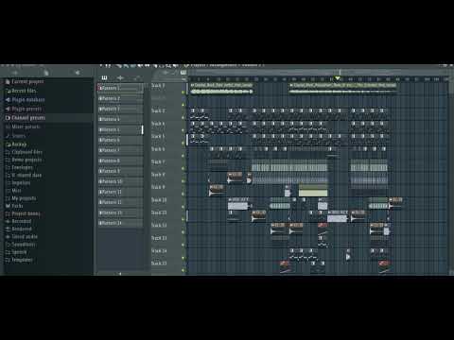Select the second long audio clip on Track 1

tap(342, 89)
